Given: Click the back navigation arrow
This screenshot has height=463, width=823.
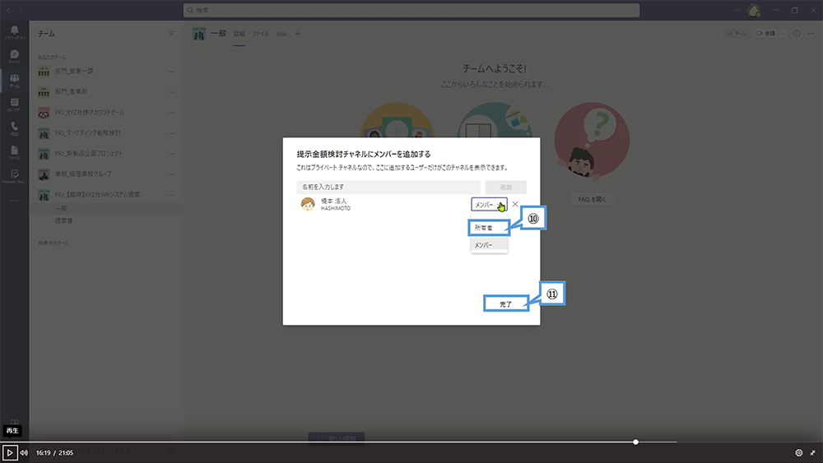Looking at the screenshot, I should [x=8, y=10].
